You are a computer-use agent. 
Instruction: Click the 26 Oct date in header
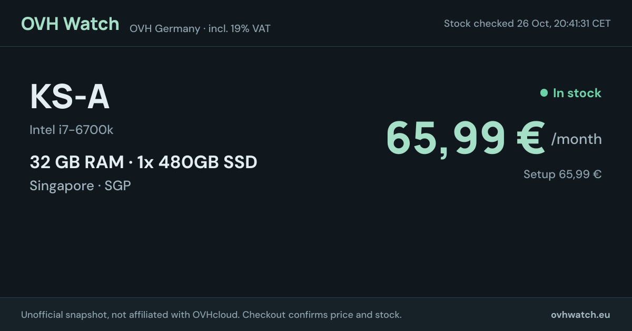coord(533,24)
